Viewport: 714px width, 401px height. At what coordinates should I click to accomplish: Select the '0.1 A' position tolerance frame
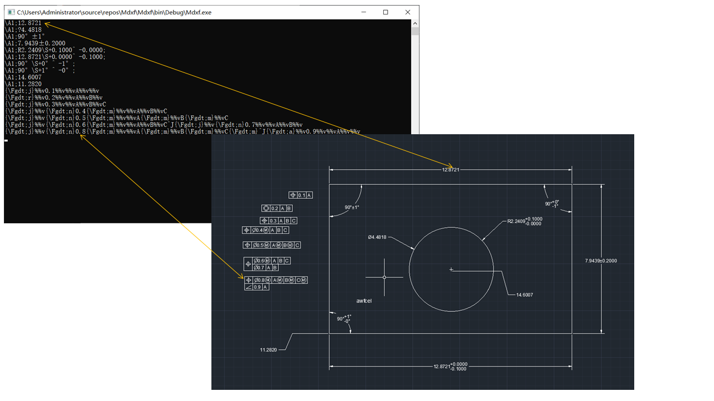[301, 195]
